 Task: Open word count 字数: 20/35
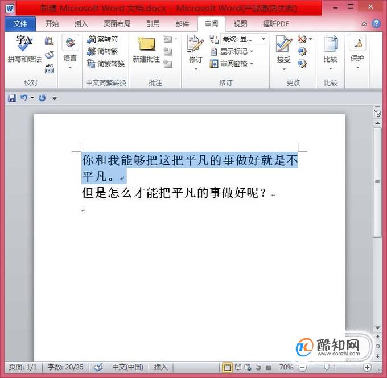tap(65, 367)
